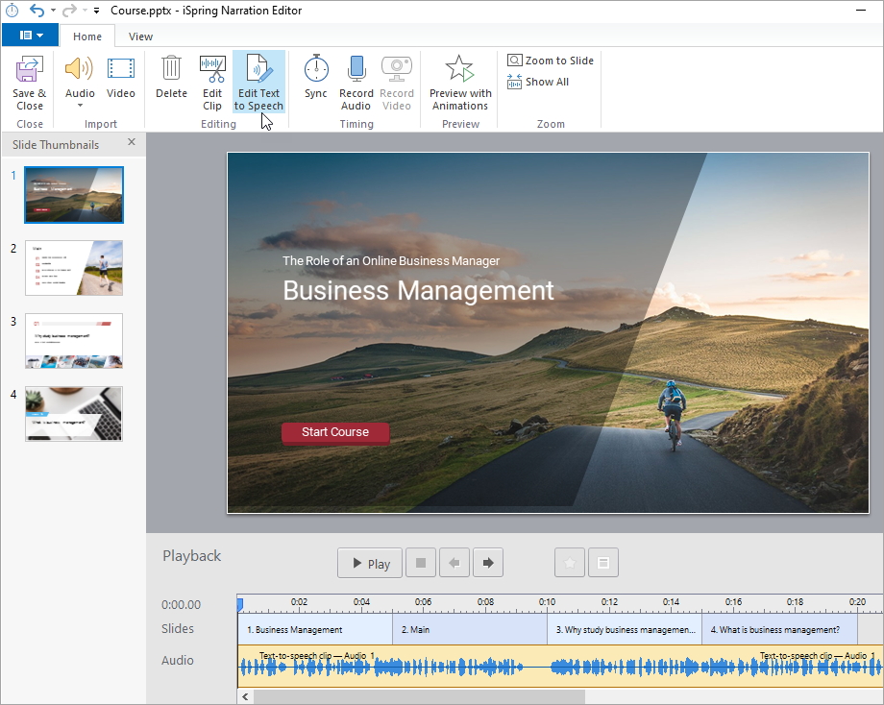Screen dimensions: 884x705
Task: Open Edit Text to Speech
Action: [x=258, y=83]
